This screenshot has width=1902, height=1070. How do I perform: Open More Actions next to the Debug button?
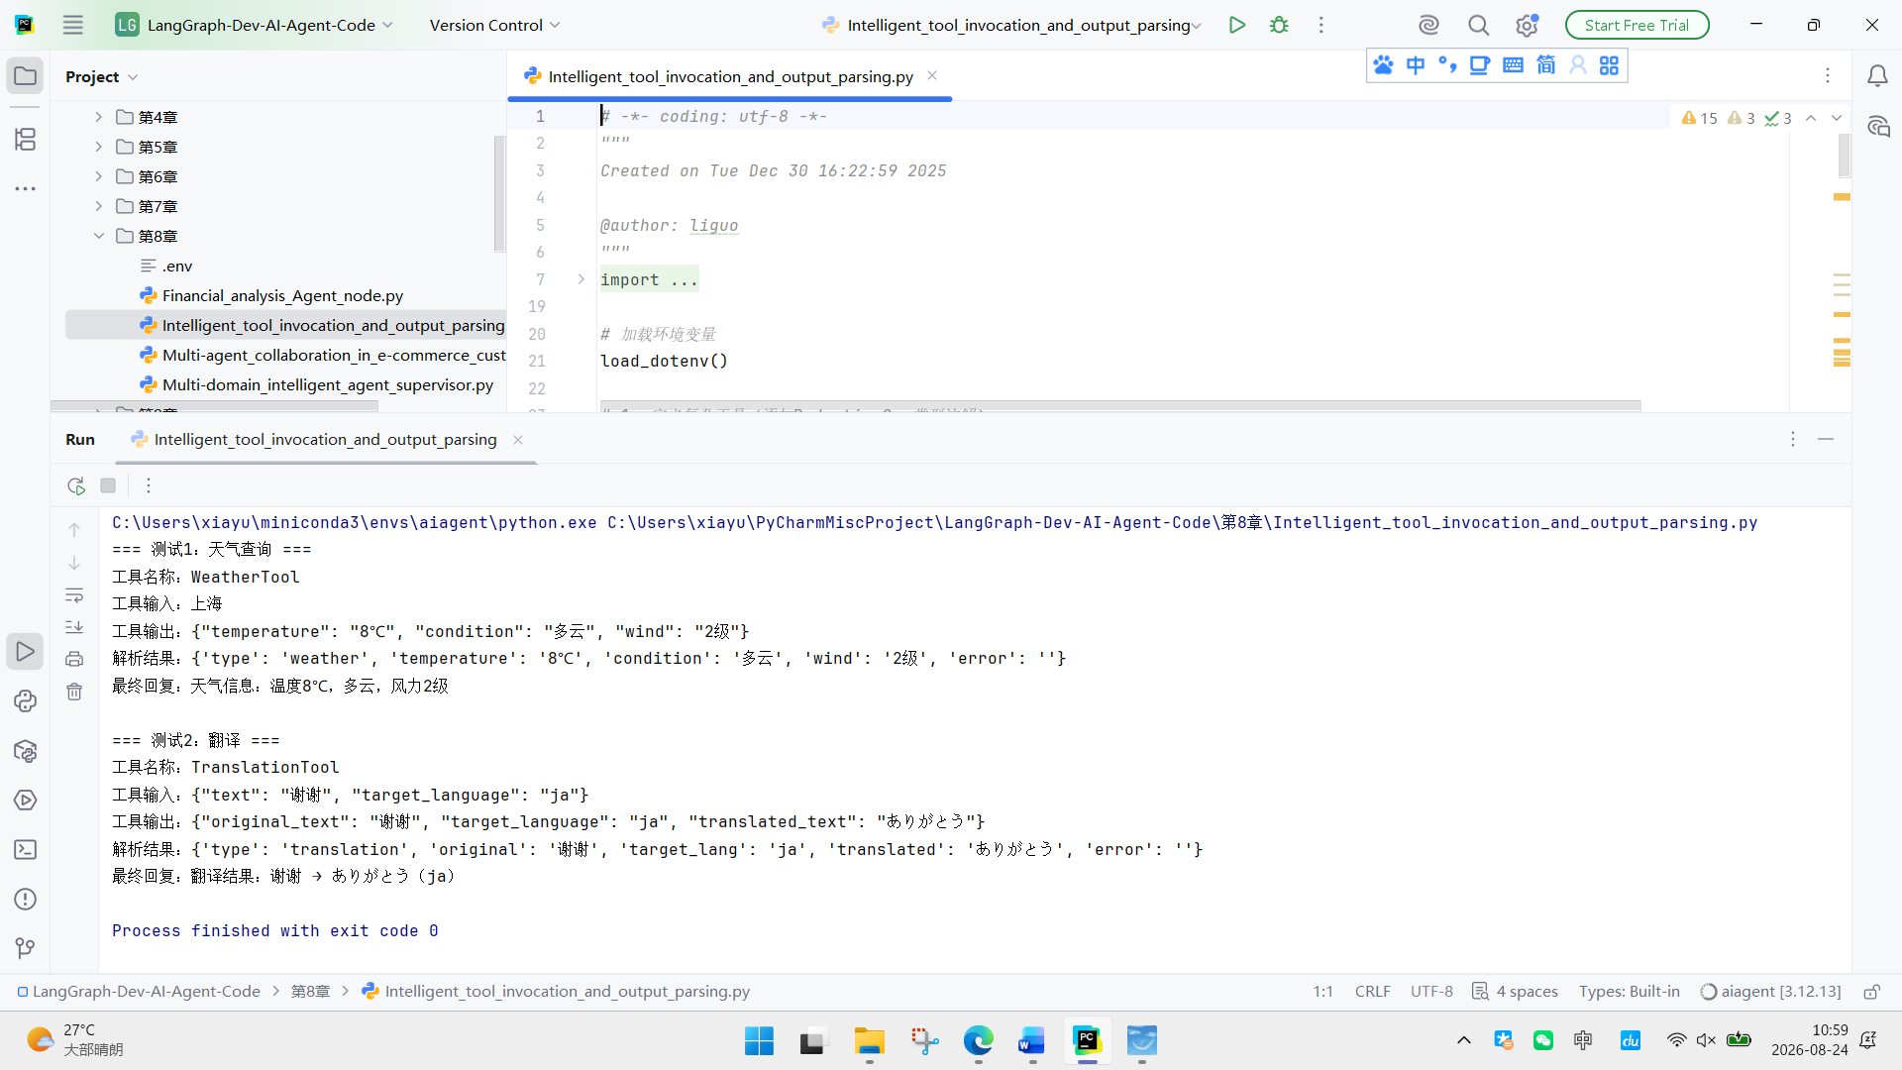(x=1321, y=25)
